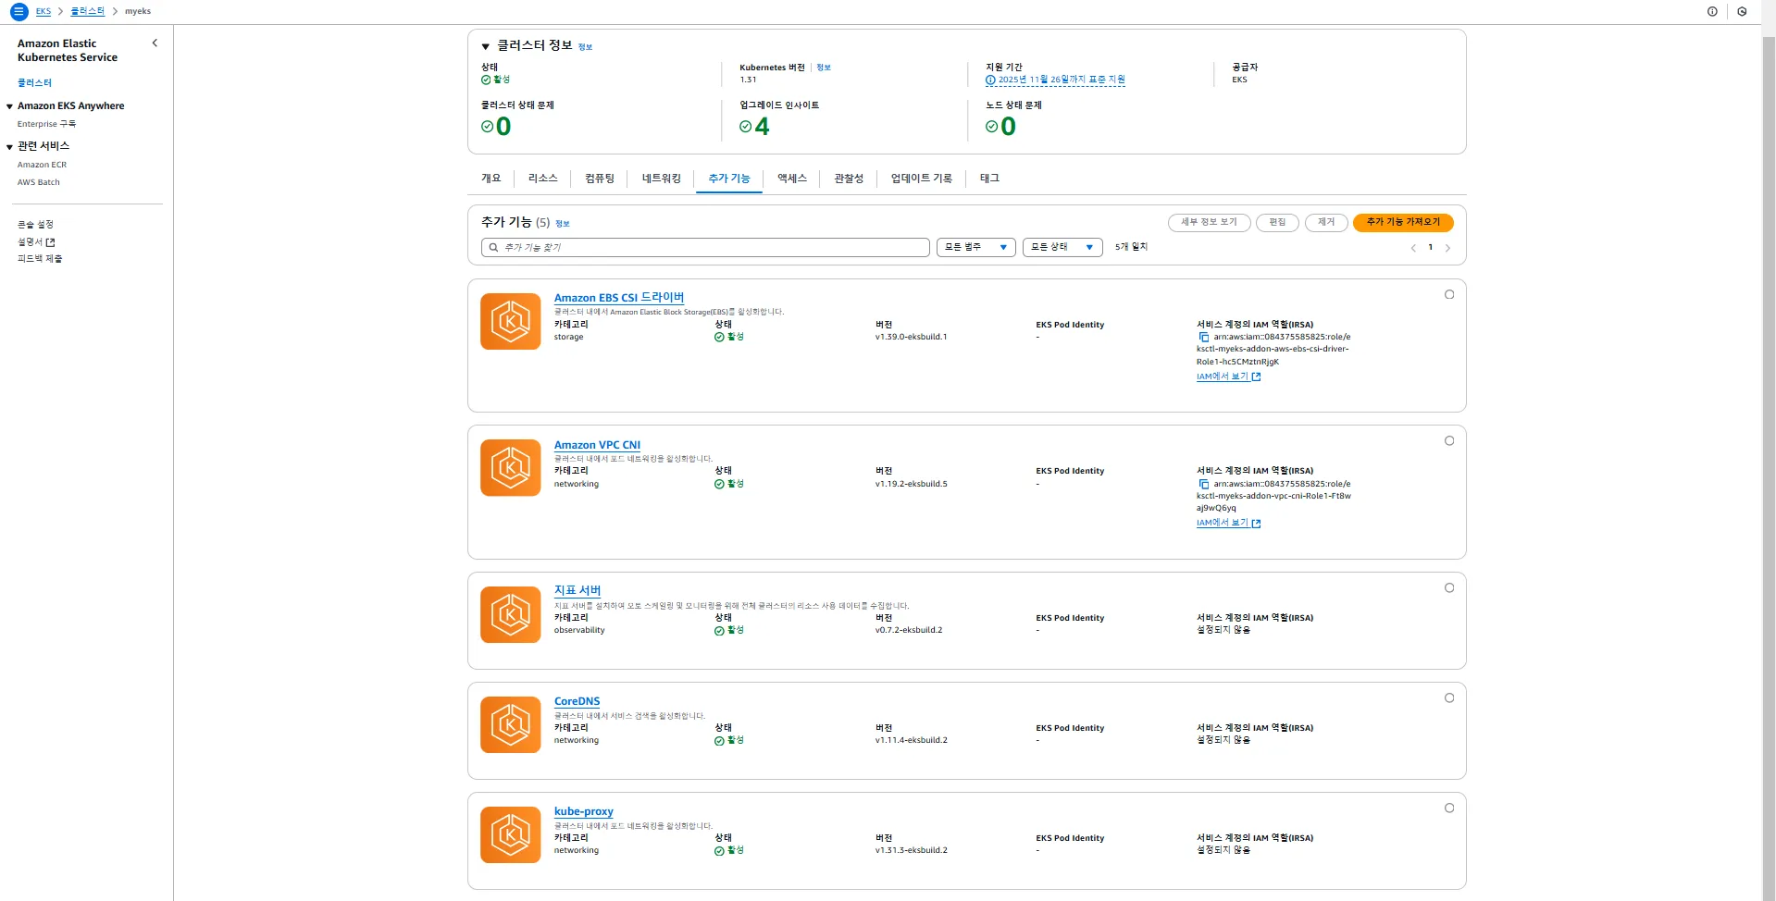Viewport: 1776px width, 901px height.
Task: Copy the EBS CSI driver IAM role ARN
Action: (x=1203, y=338)
